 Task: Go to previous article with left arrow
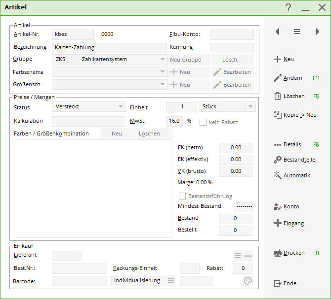(x=277, y=32)
